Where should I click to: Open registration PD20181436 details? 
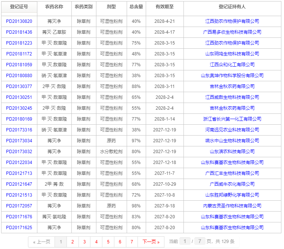coord(19,32)
